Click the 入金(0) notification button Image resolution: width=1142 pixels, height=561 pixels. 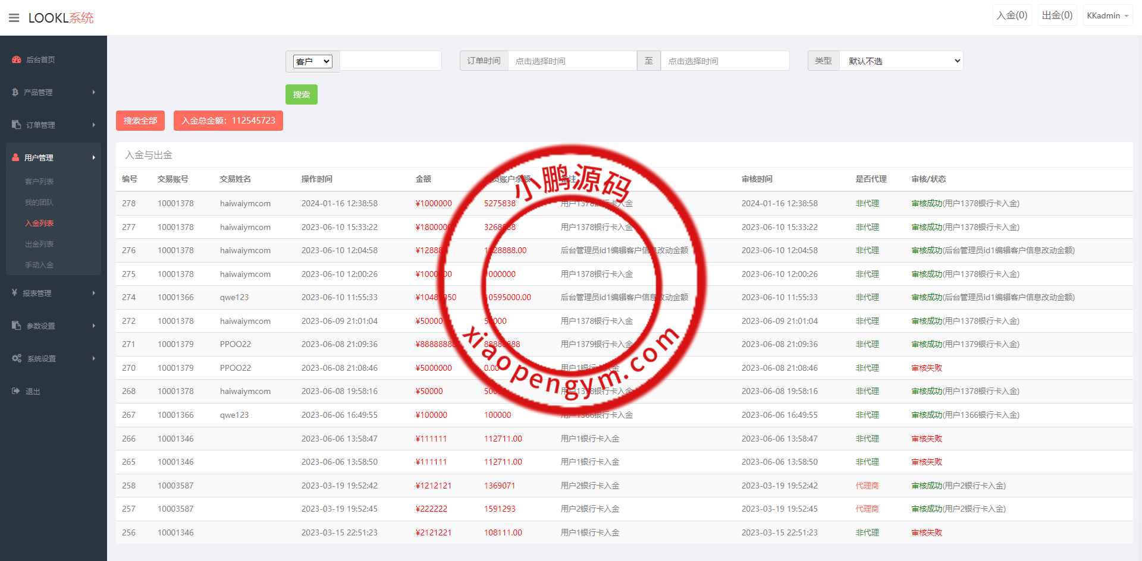coord(1012,15)
